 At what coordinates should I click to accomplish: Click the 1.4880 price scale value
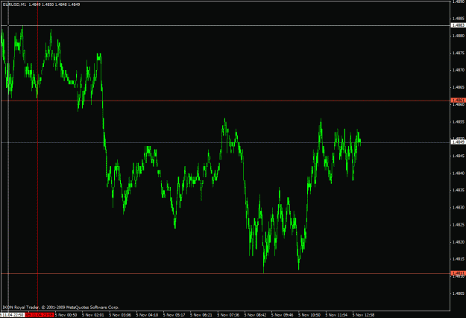pyautogui.click(x=459, y=36)
